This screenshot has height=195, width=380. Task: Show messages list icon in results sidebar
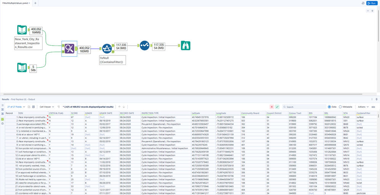(2, 105)
